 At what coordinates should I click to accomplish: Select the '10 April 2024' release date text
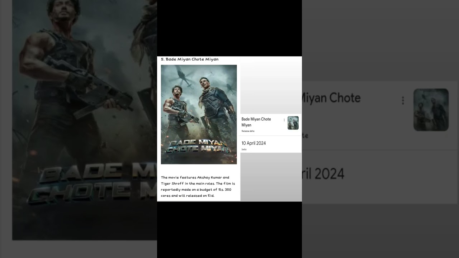point(254,143)
